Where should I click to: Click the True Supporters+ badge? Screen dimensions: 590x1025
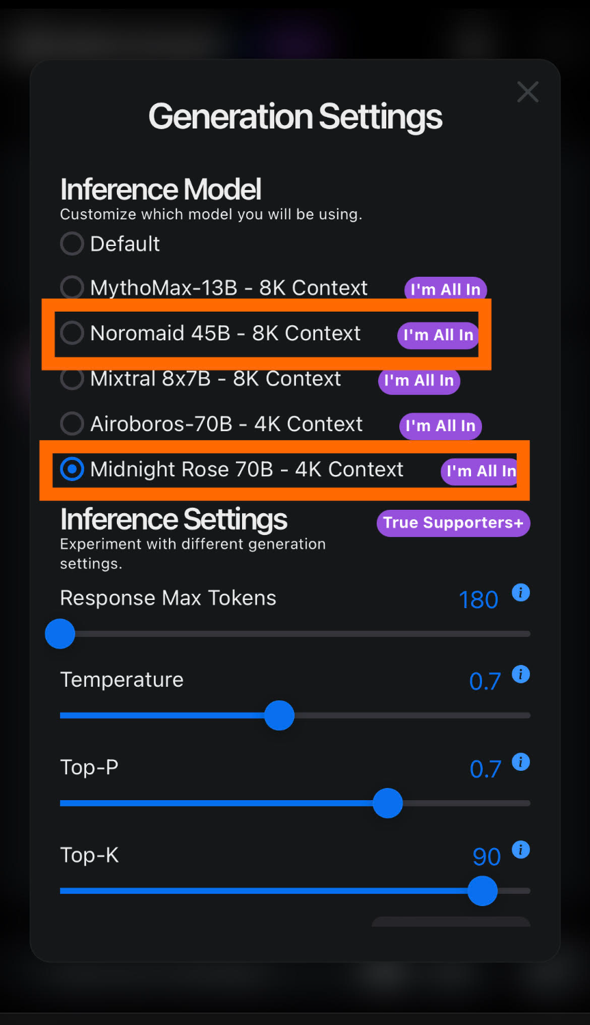coord(453,523)
